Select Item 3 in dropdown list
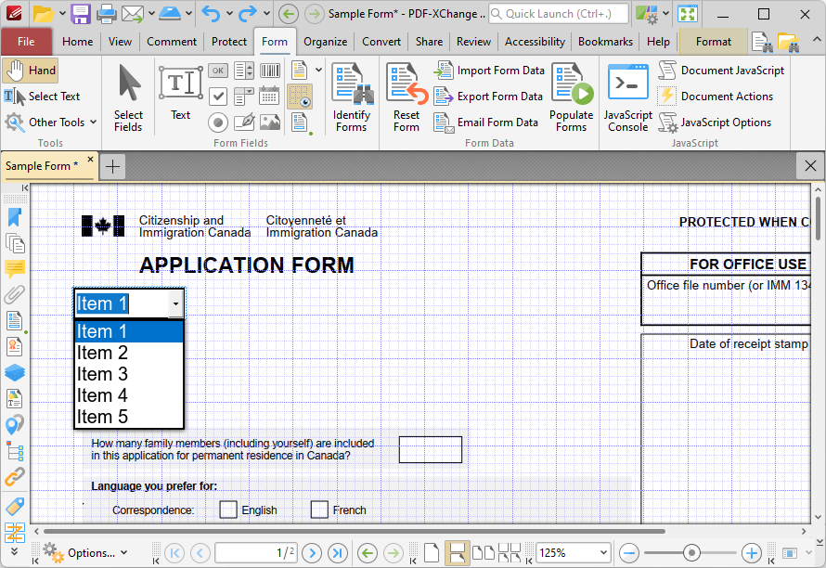Viewport: 826px width, 568px height. 129,374
